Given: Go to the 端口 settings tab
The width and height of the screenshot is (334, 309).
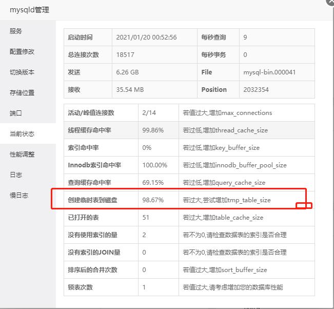Looking at the screenshot, I should (16, 113).
